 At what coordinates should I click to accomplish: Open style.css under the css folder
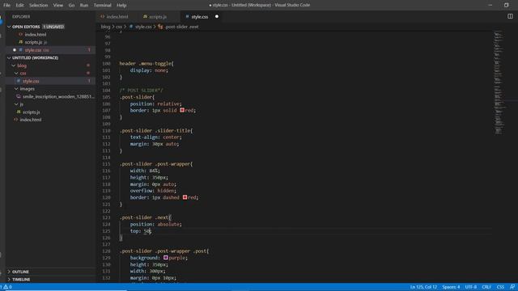31,81
